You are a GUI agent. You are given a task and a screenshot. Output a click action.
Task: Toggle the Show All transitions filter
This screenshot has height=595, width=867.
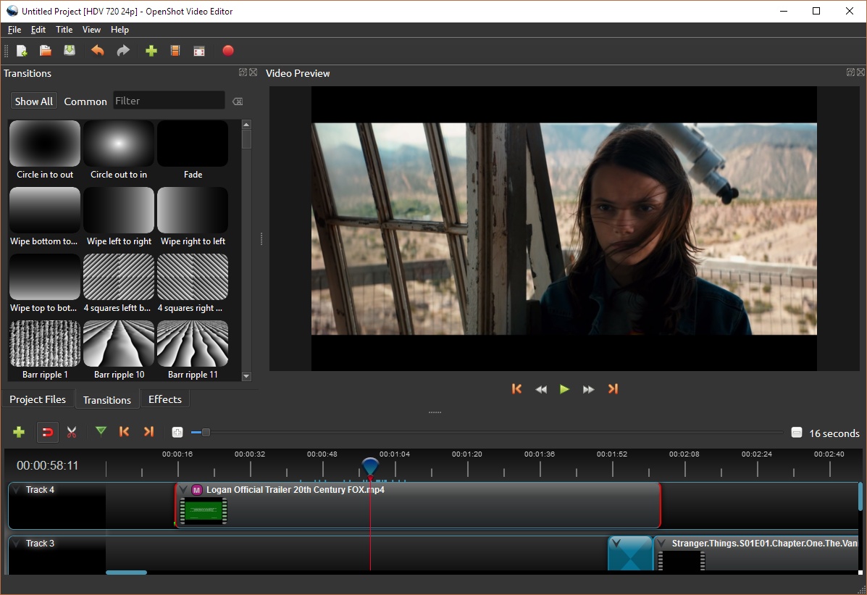tap(33, 101)
